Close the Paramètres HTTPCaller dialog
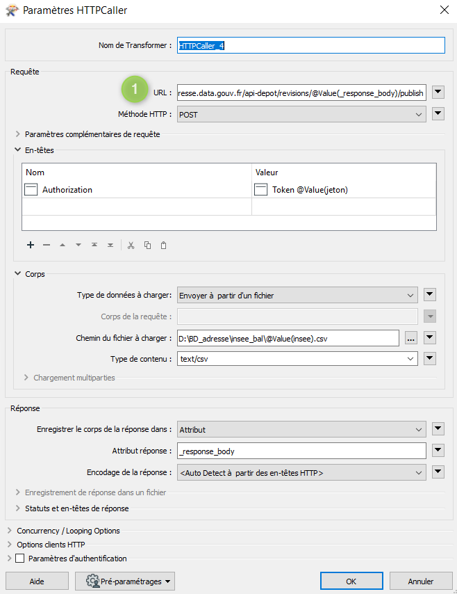The image size is (457, 594). pyautogui.click(x=444, y=10)
